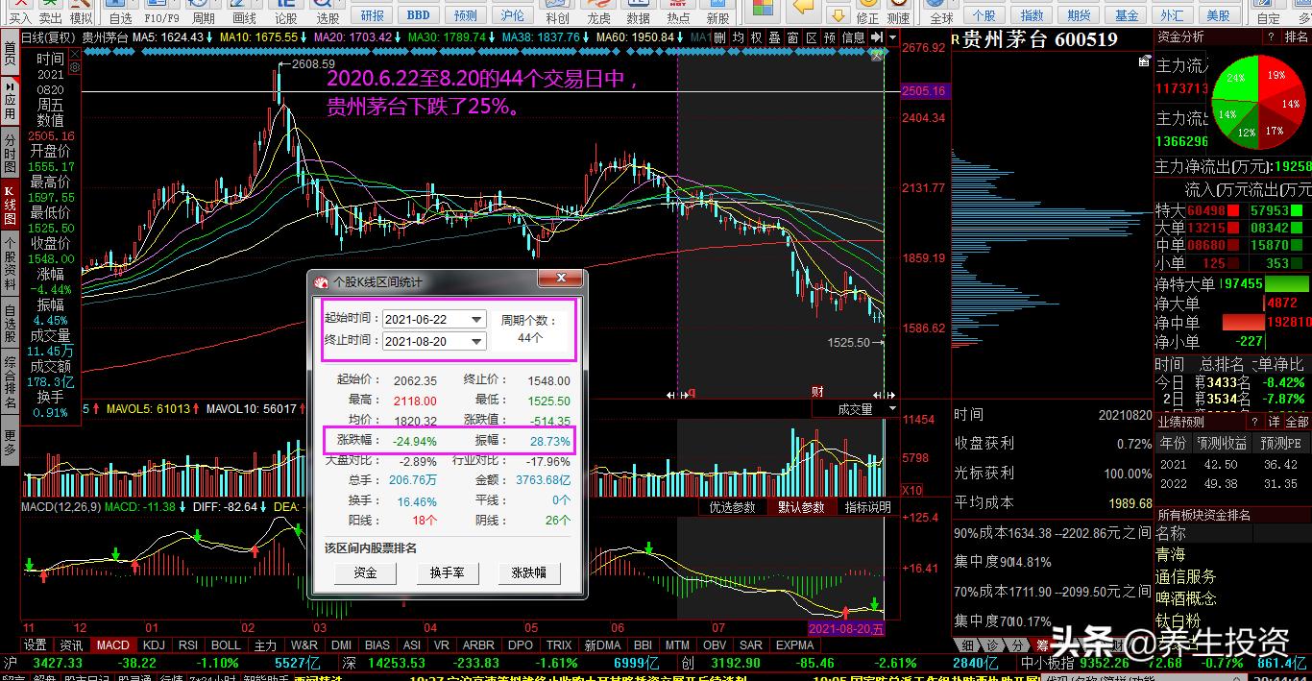
Task: Open the 周期 period toolbar icon
Action: click(x=203, y=12)
